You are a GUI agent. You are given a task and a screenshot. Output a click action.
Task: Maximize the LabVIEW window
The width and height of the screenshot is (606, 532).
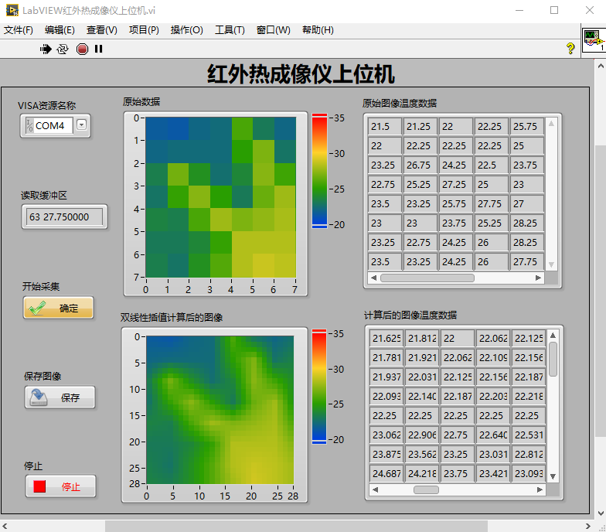(x=554, y=11)
